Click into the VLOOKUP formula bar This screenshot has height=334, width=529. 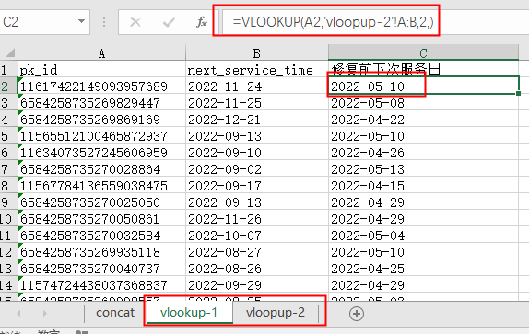(x=374, y=22)
